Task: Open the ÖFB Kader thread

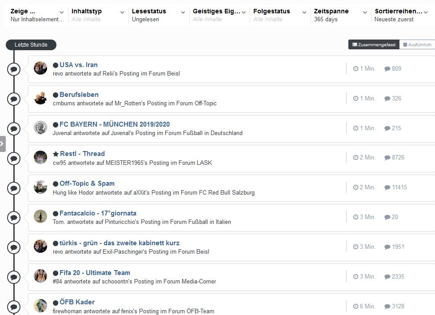Action: 77,302
